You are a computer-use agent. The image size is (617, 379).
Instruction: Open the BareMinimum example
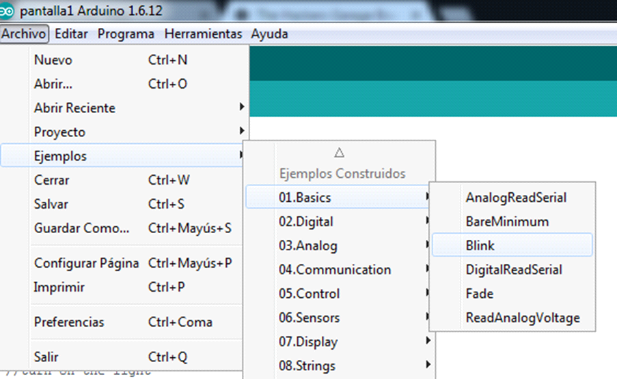click(507, 222)
